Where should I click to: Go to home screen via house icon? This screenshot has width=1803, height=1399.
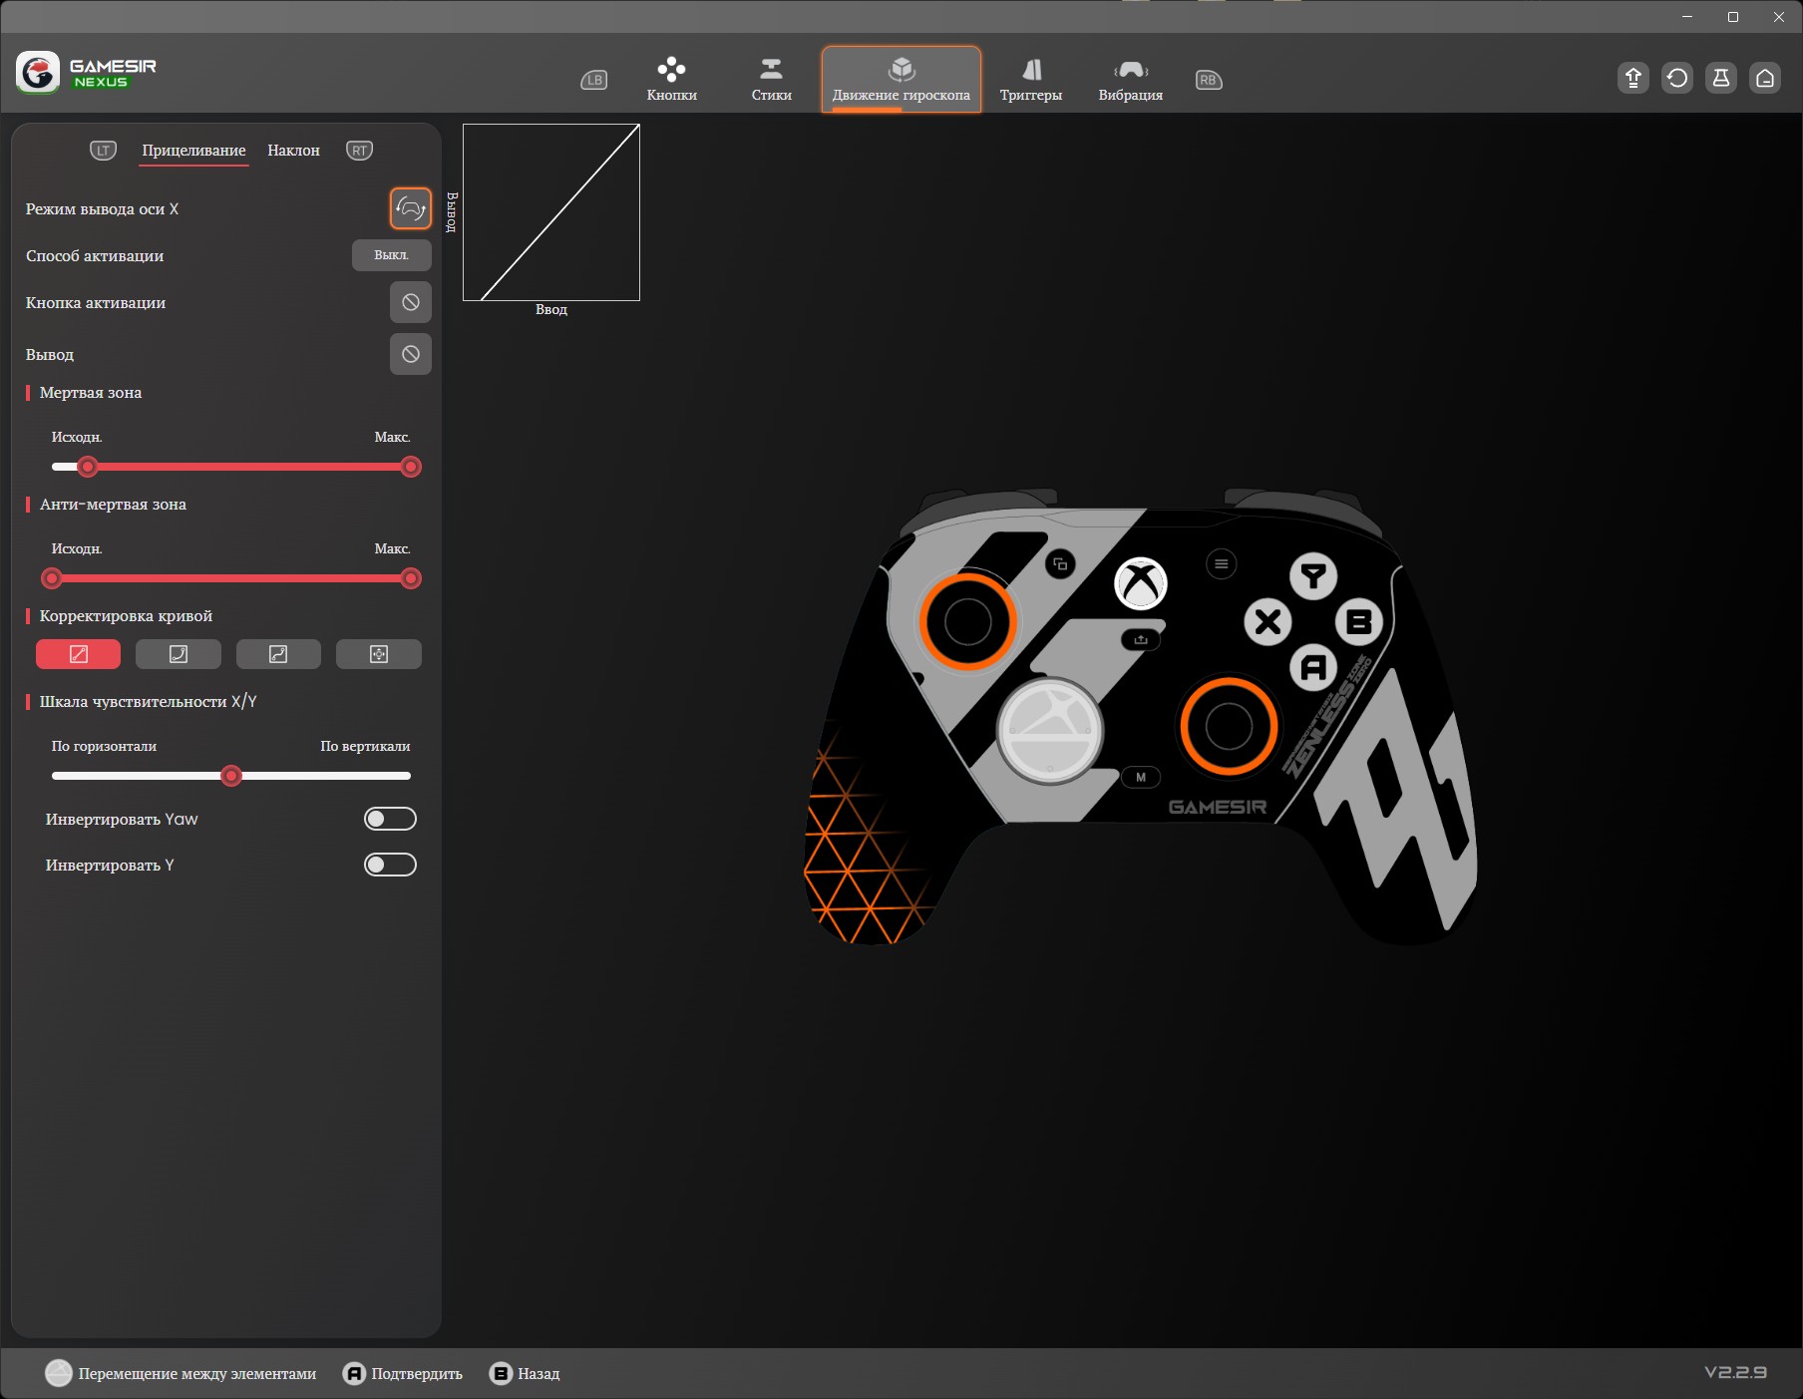pyautogui.click(x=1765, y=78)
